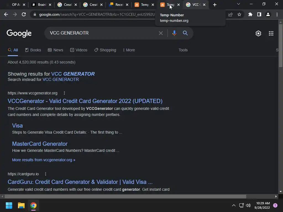Open search Tools options

point(183,50)
